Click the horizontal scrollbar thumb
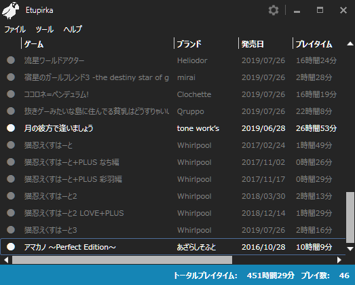This screenshot has height=285, width=355. coord(122,260)
